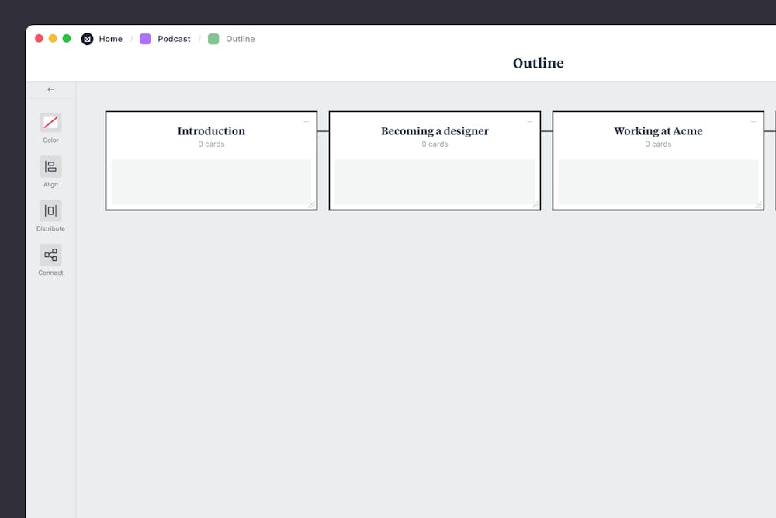Image resolution: width=776 pixels, height=518 pixels.
Task: Click the Outline breadcrumb label
Action: click(x=240, y=38)
